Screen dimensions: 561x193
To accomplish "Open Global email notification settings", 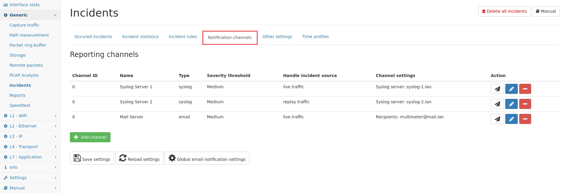I will [x=207, y=158].
